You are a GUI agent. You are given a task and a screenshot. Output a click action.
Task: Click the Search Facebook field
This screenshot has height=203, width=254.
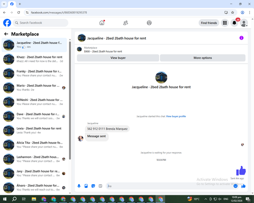point(41,23)
